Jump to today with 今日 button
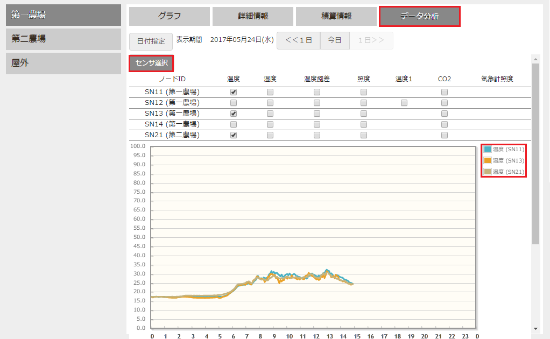The height and width of the screenshot is (339, 550). pos(335,40)
